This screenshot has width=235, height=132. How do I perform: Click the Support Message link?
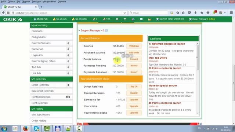click(x=92, y=30)
